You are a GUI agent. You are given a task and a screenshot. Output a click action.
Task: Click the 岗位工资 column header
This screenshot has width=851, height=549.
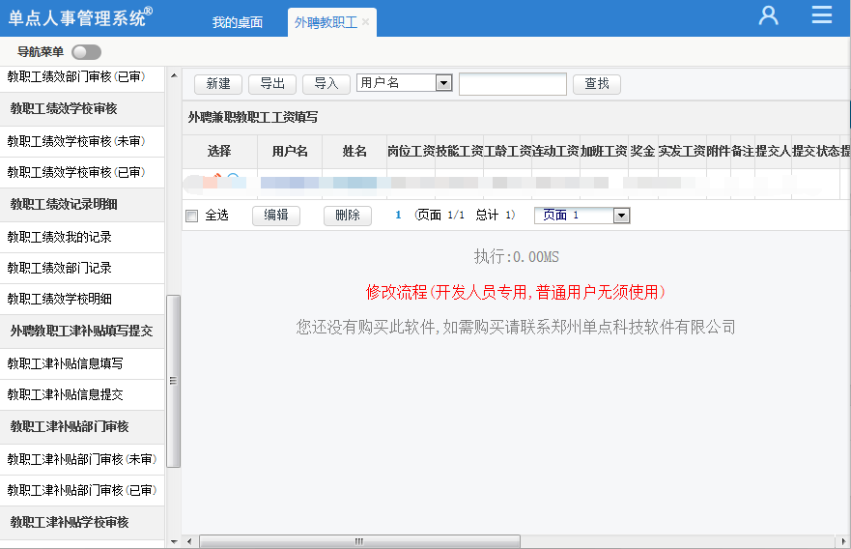[x=411, y=152]
